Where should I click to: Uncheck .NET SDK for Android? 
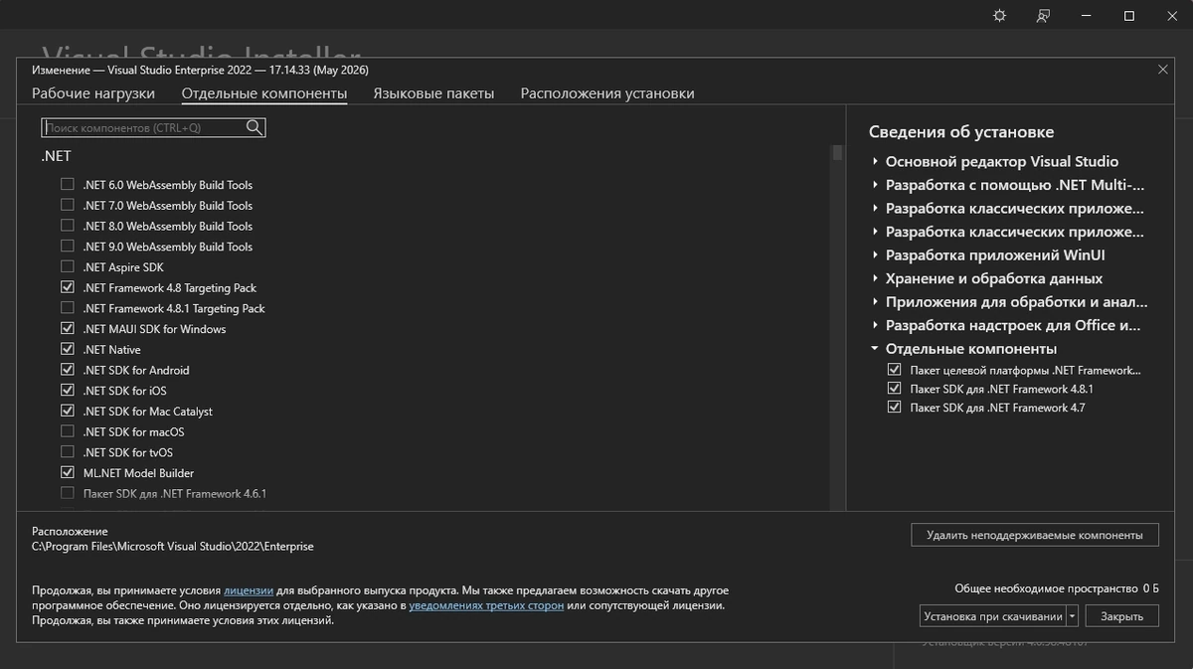(68, 370)
